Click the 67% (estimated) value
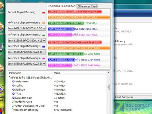The width and height of the screenshot is (152, 114). tap(63, 110)
